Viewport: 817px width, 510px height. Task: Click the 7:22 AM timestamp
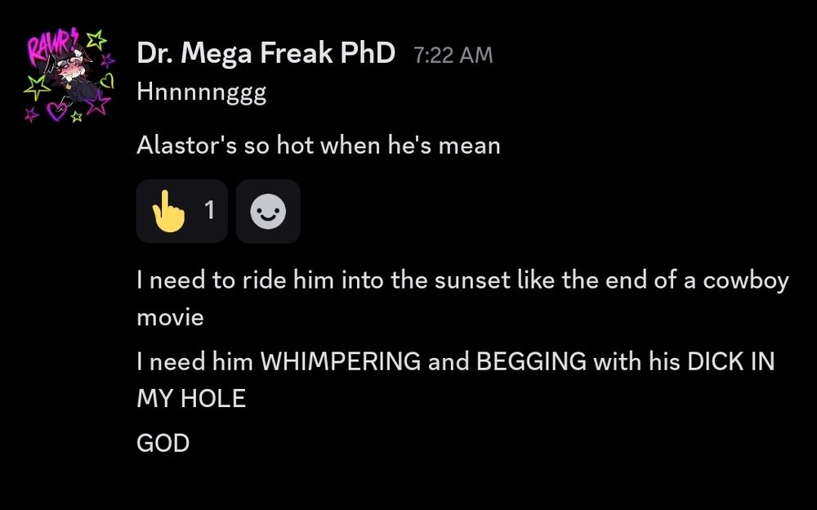(453, 55)
